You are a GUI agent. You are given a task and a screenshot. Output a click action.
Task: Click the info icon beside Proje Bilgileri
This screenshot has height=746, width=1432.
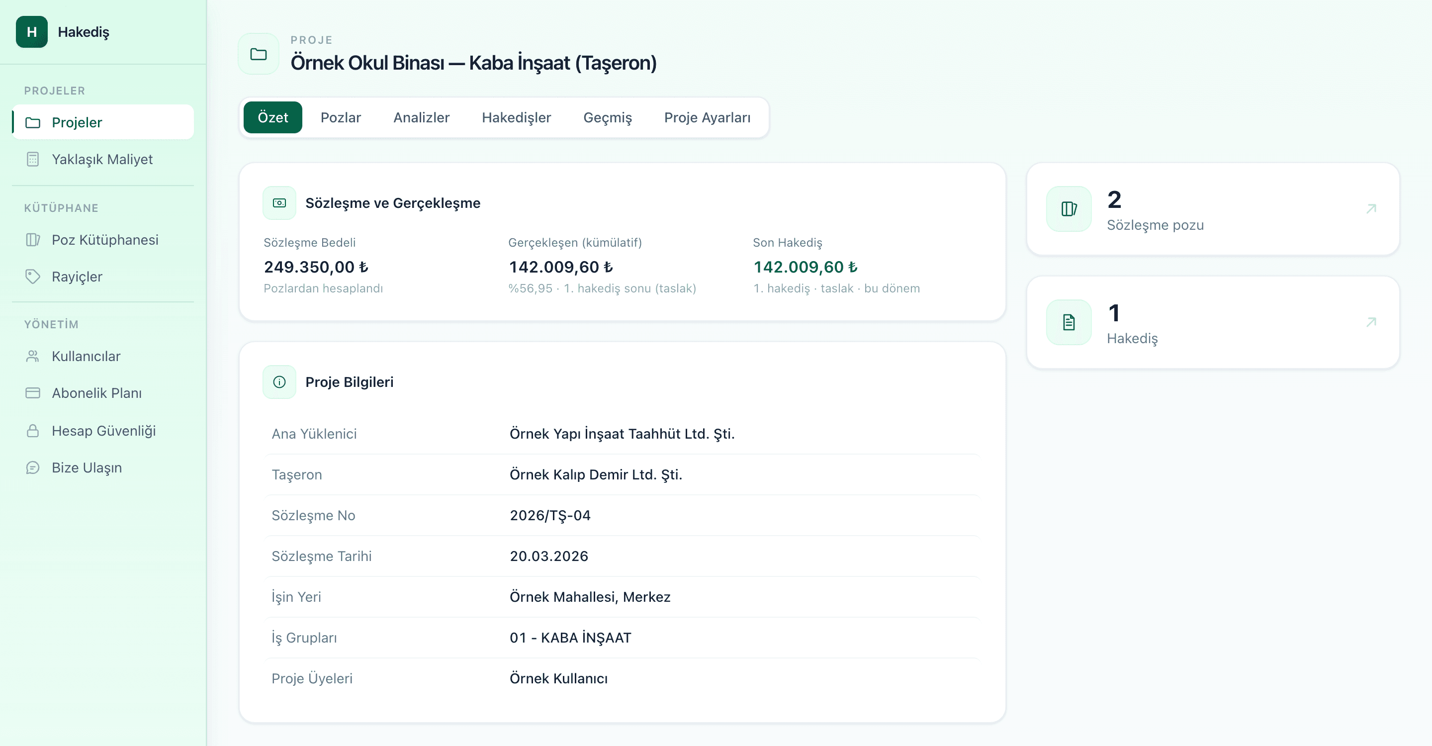(x=279, y=382)
